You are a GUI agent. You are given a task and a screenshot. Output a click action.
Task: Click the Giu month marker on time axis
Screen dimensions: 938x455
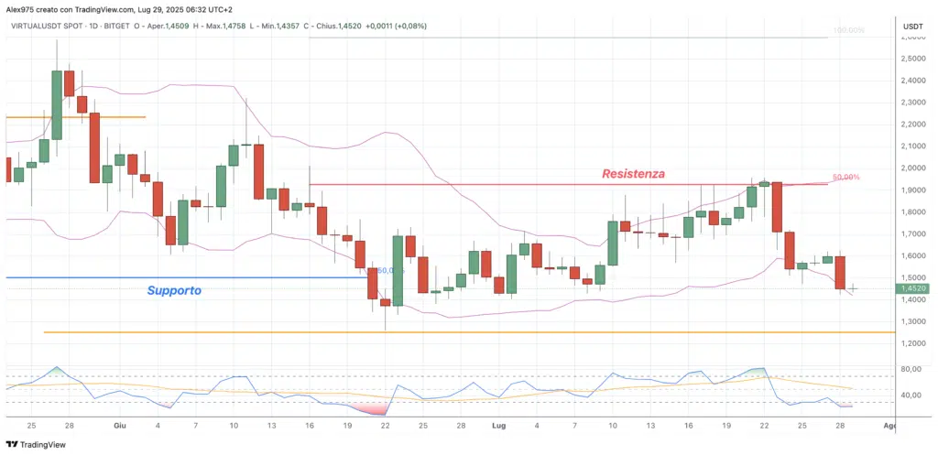click(x=119, y=426)
